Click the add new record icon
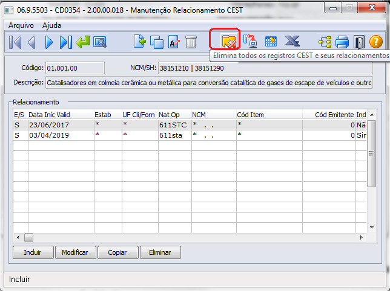The height and width of the screenshot is (291, 390). [139, 42]
